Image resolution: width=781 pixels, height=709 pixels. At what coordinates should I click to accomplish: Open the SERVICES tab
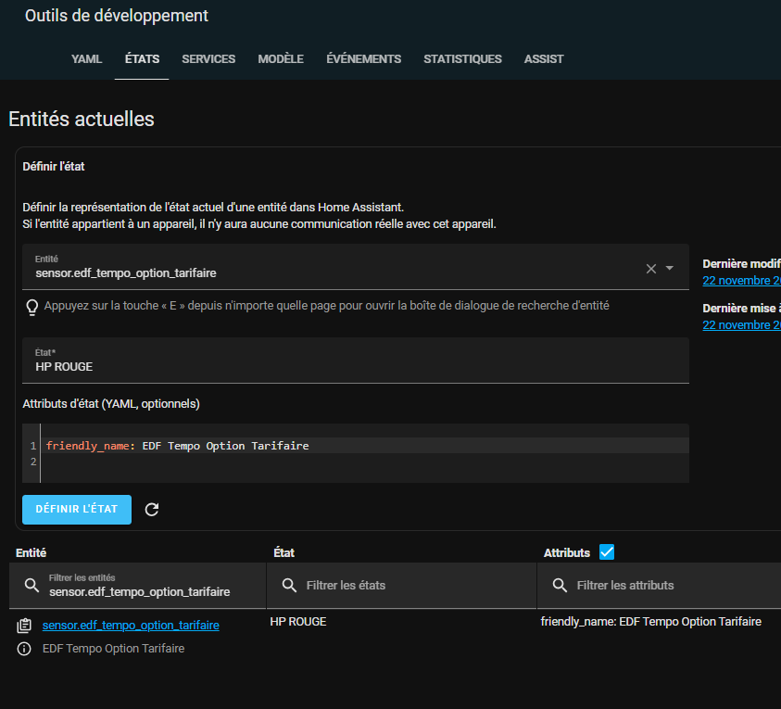[x=208, y=59]
